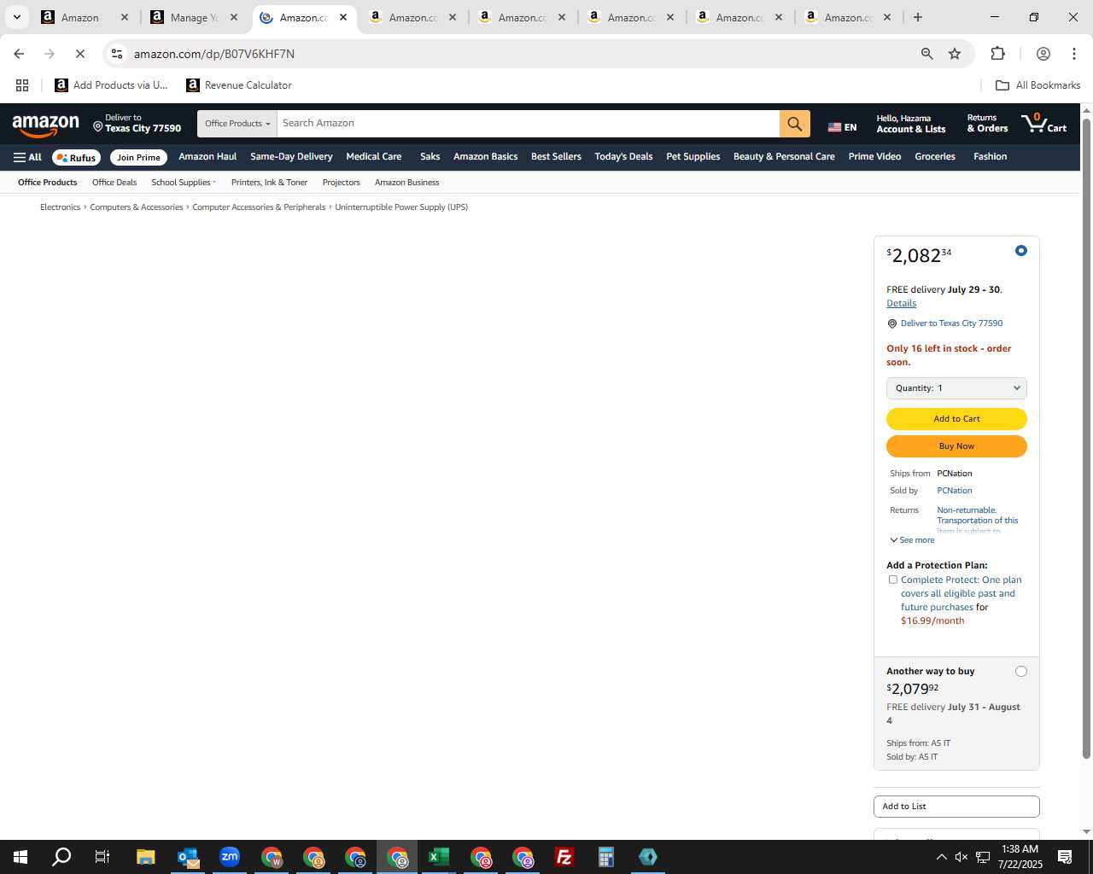Click the delivery Details link

(x=901, y=304)
